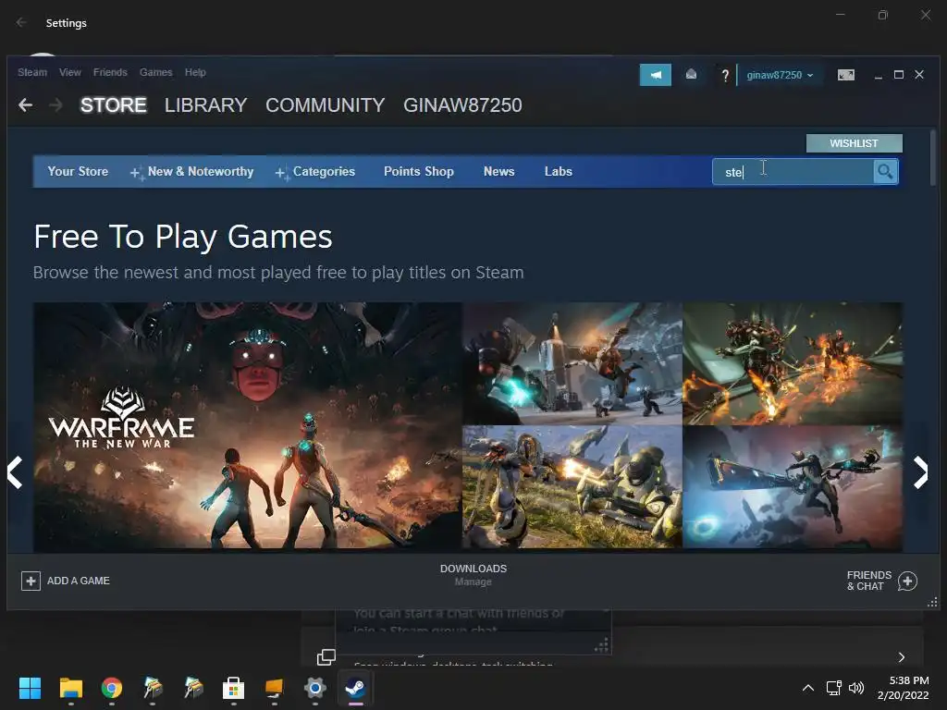Click the network tray icon
This screenshot has width=947, height=710.
834,688
